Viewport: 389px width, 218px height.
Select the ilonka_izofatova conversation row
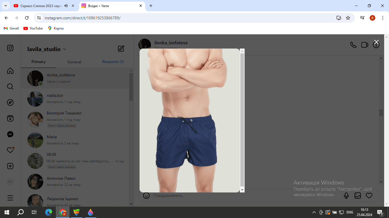tap(75, 78)
